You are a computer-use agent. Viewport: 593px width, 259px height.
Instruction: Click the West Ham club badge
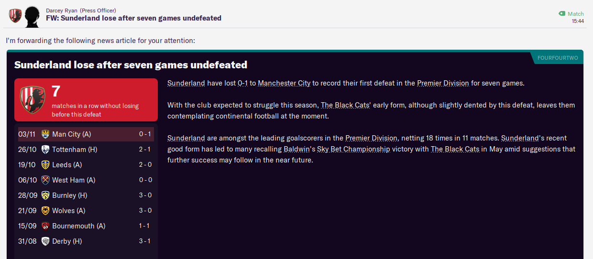pos(45,180)
